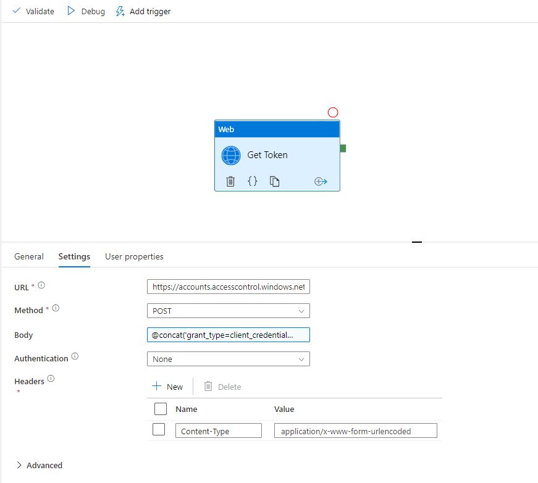Click Validate in the toolbar
The image size is (538, 483).
33,11
